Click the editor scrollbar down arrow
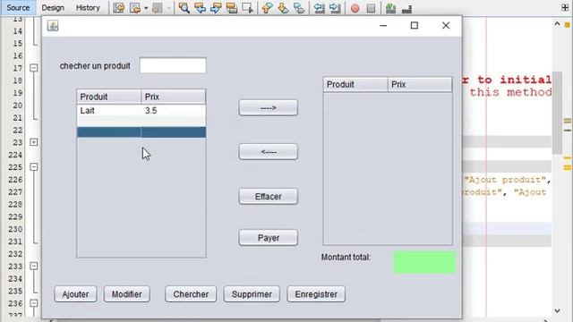The width and height of the screenshot is (573, 322). tap(557, 310)
